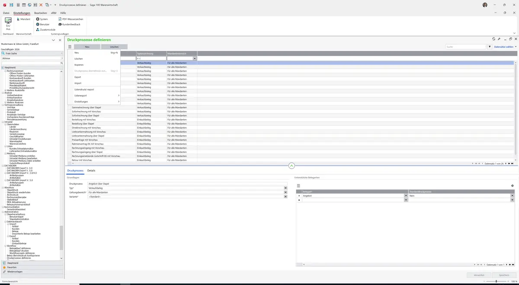Click the Ein/Aus dashboard icon
The width and height of the screenshot is (519, 285).
(x=8, y=24)
